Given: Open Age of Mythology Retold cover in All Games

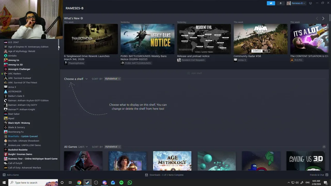Looking at the screenshot, I should coord(172,161).
